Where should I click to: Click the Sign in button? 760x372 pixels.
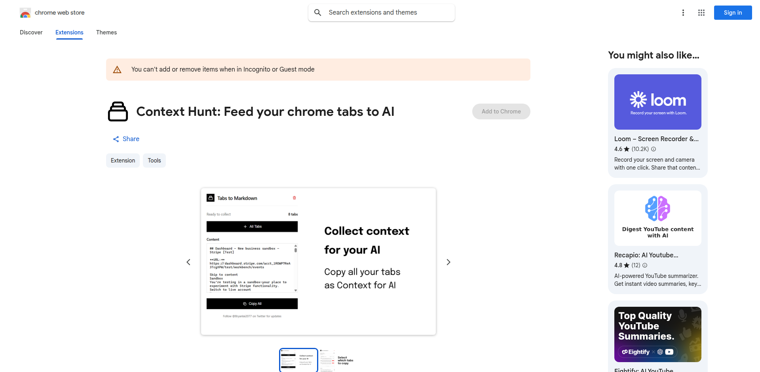point(733,13)
